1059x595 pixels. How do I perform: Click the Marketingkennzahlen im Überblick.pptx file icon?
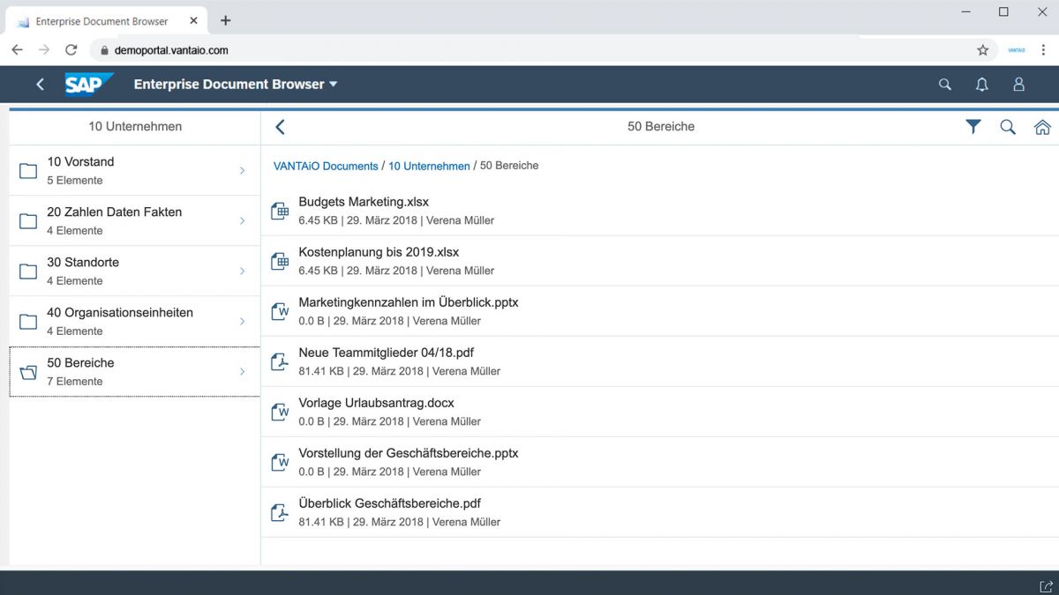click(280, 311)
